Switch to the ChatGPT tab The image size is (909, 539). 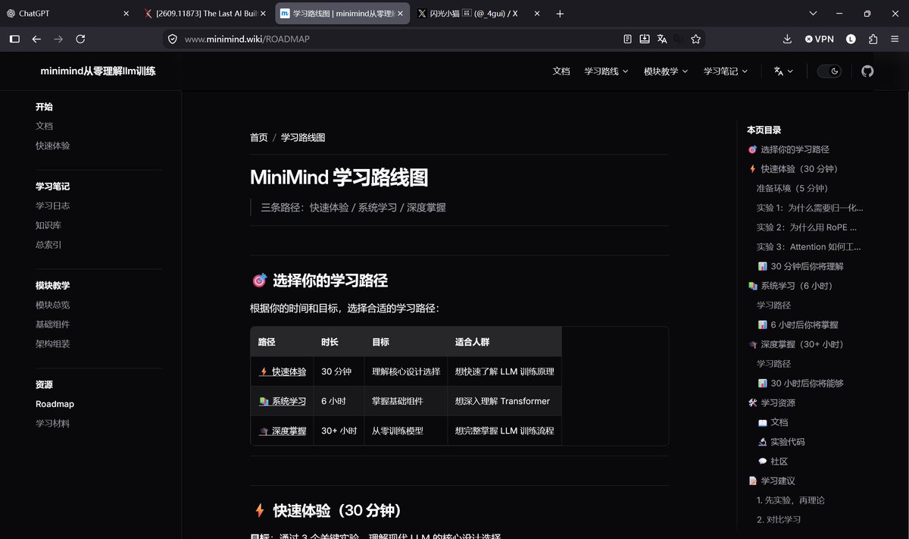coord(67,14)
